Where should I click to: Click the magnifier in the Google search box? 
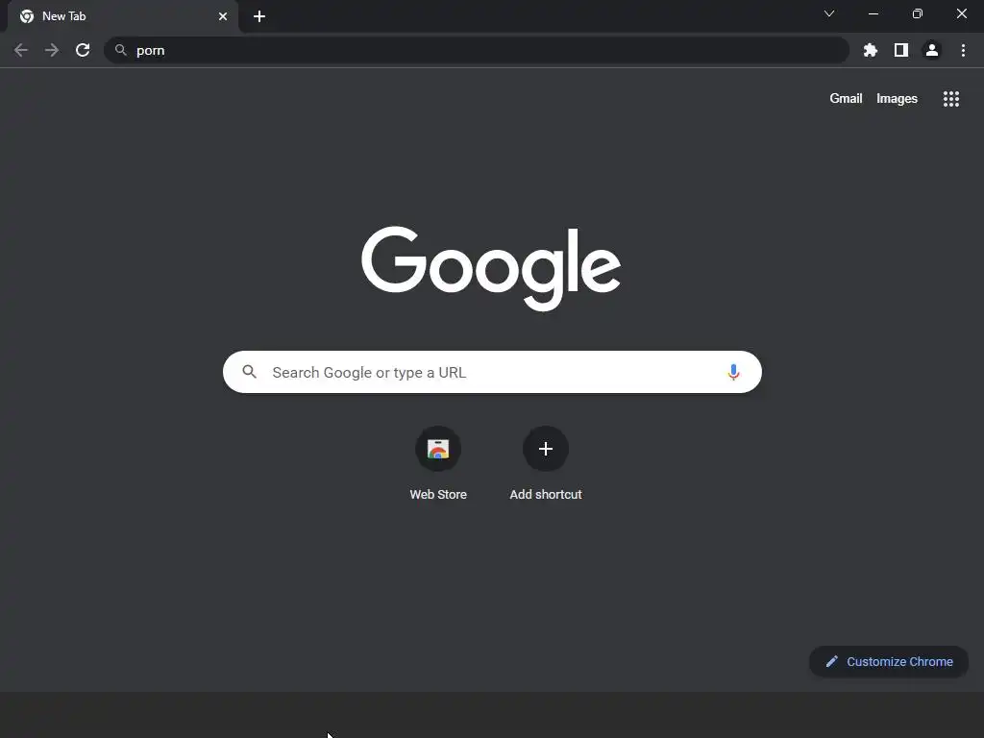pyautogui.click(x=249, y=372)
